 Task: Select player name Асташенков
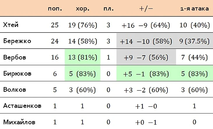[22, 106]
